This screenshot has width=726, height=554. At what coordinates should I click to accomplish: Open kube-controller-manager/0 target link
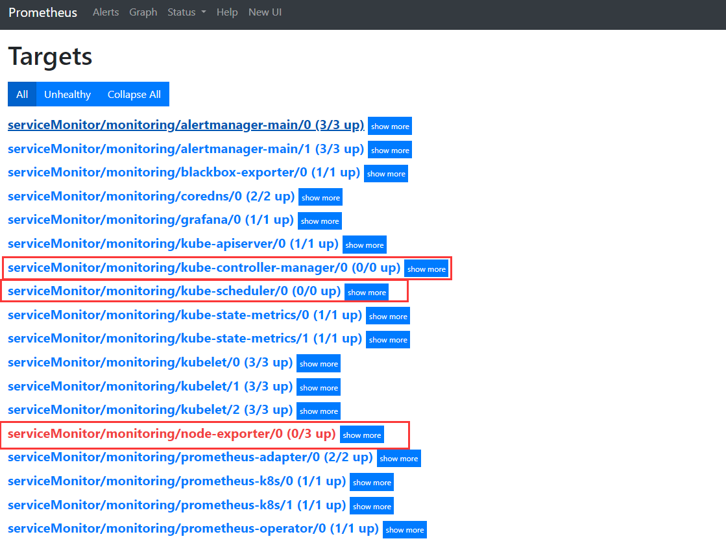tap(204, 268)
